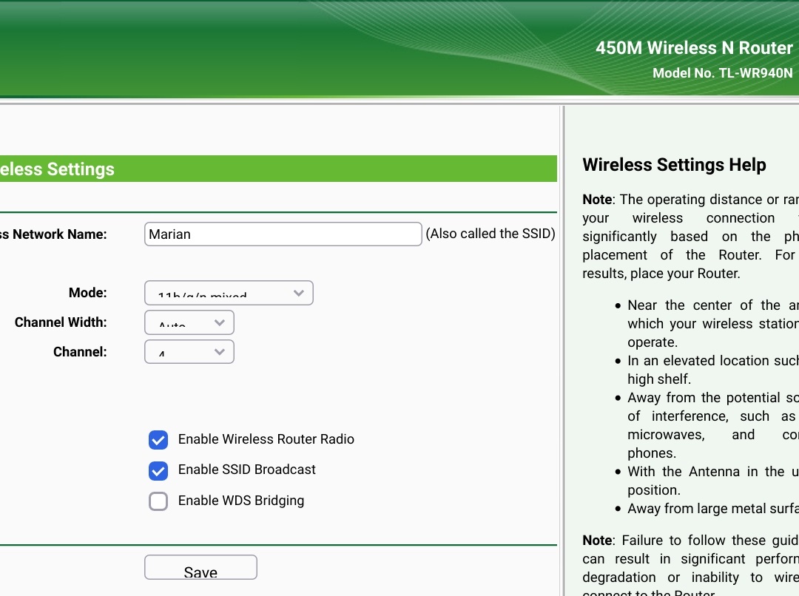This screenshot has height=596, width=799.
Task: Enable WDS Bridging
Action: coord(158,501)
